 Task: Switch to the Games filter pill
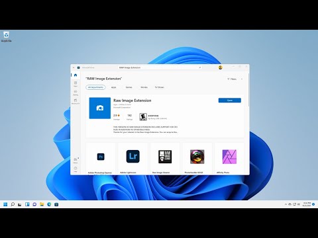(x=129, y=87)
